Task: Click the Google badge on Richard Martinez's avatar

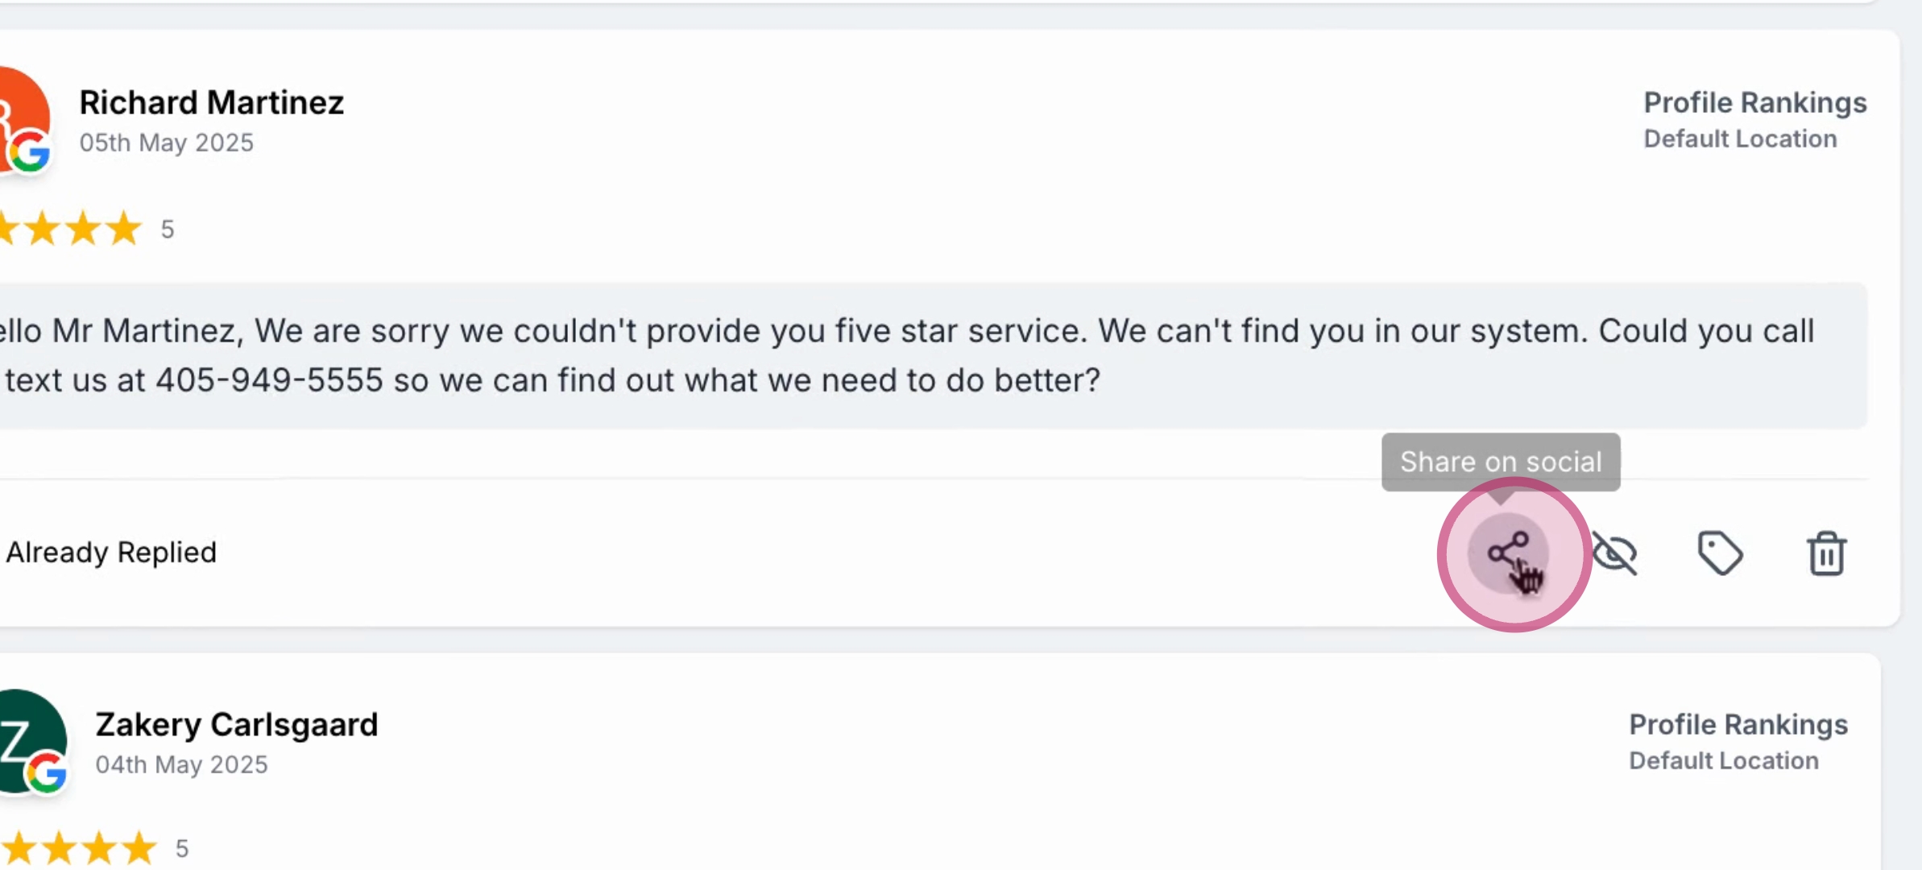Action: pos(31,151)
